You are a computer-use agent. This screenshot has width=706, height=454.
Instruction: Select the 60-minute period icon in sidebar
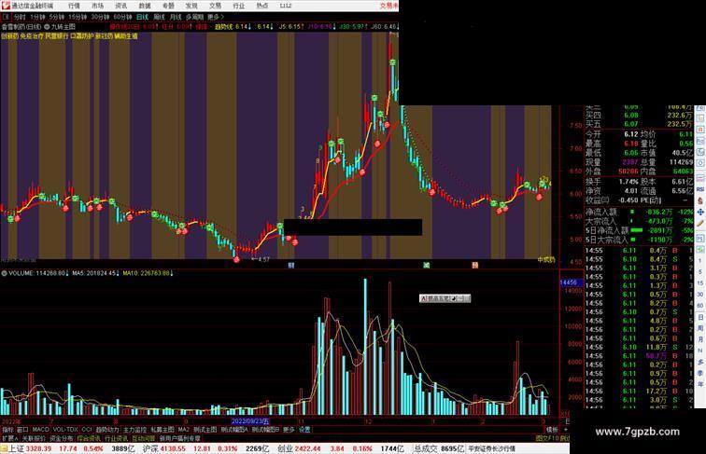700,306
